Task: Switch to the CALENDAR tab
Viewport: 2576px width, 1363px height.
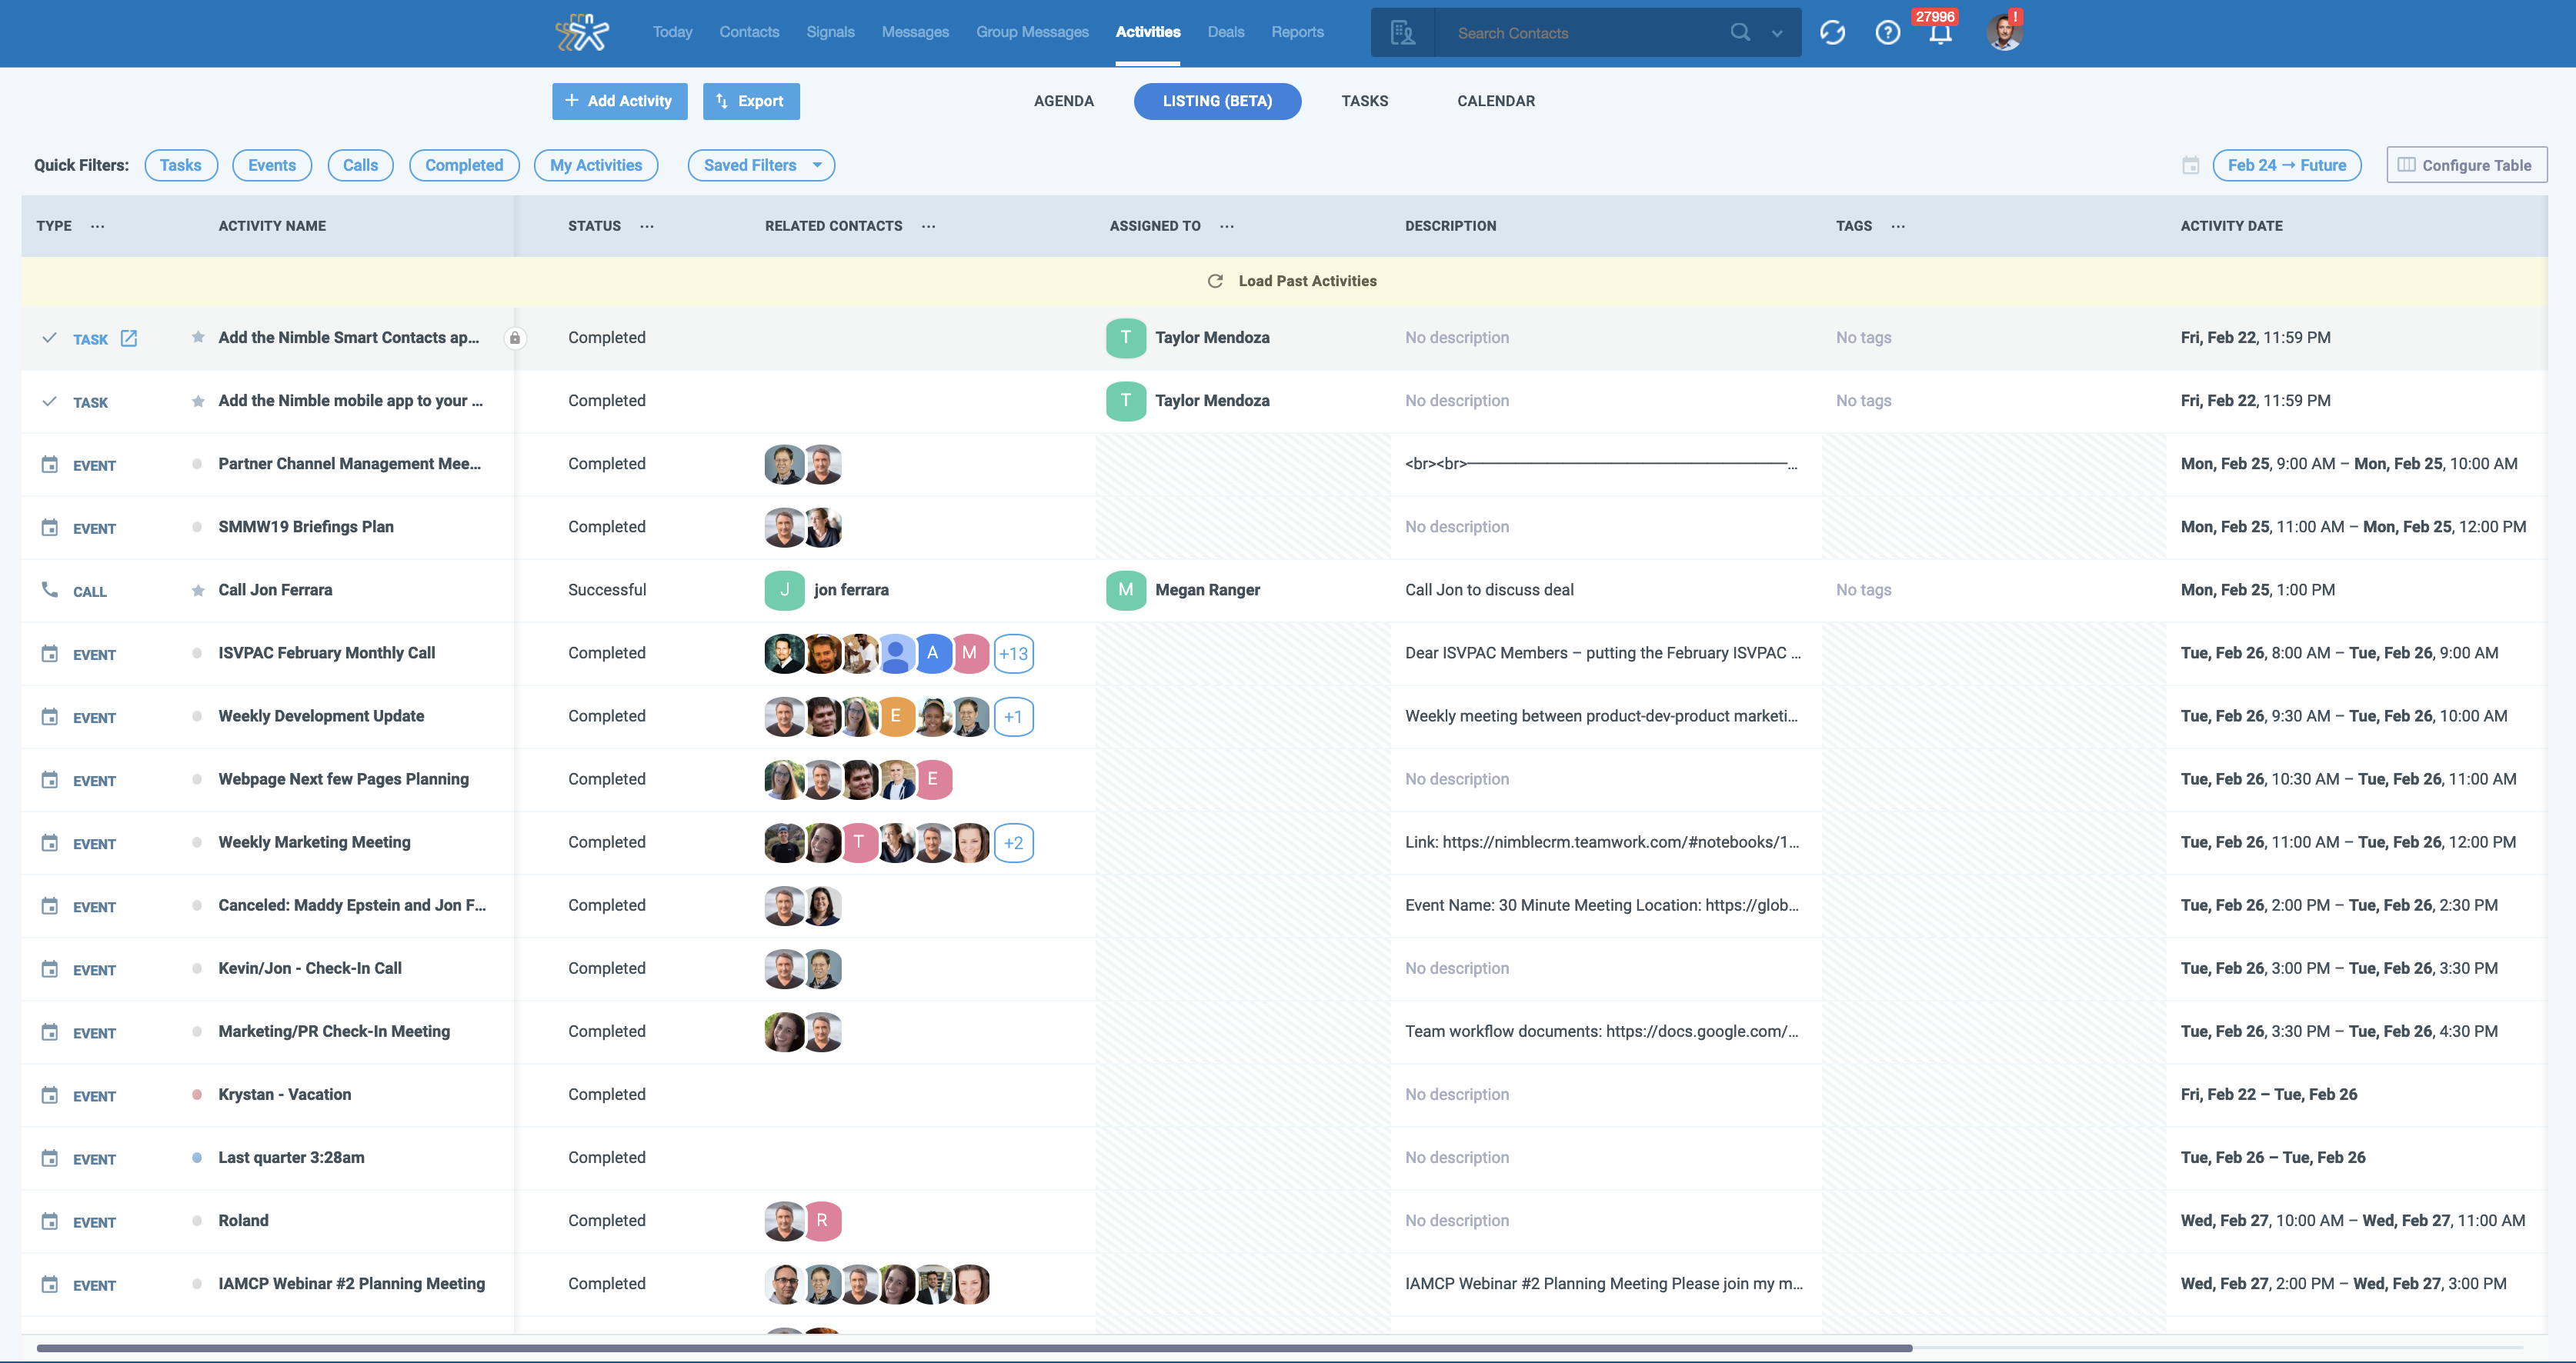Action: click(x=1496, y=101)
